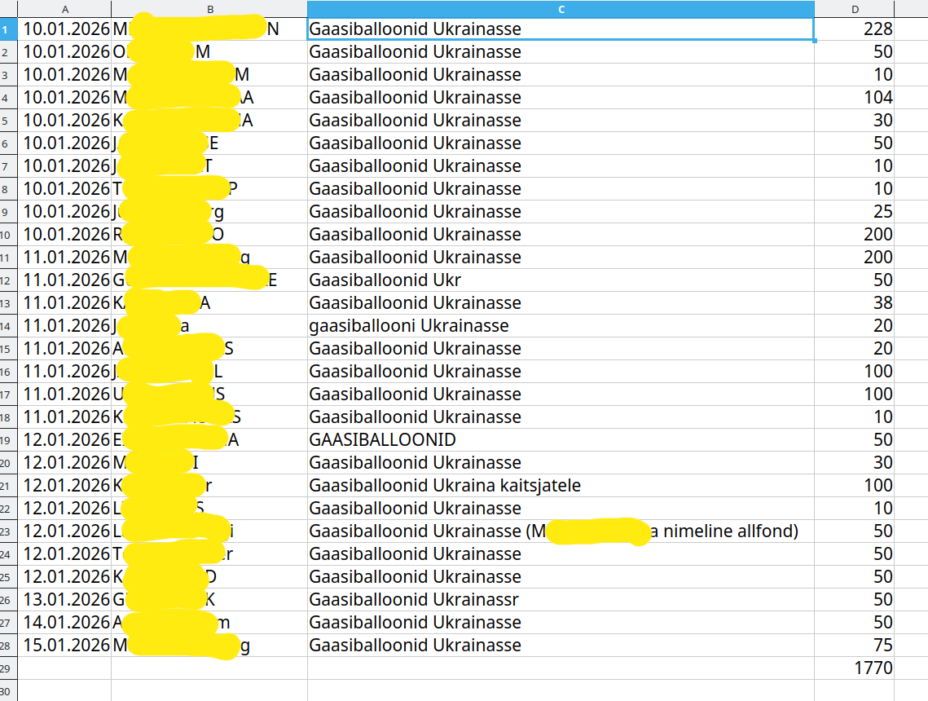Click row 30 header
This screenshot has height=701, width=928.
pos(8,691)
